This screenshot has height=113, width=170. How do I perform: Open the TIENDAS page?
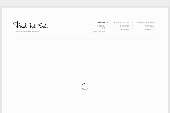[149, 26]
